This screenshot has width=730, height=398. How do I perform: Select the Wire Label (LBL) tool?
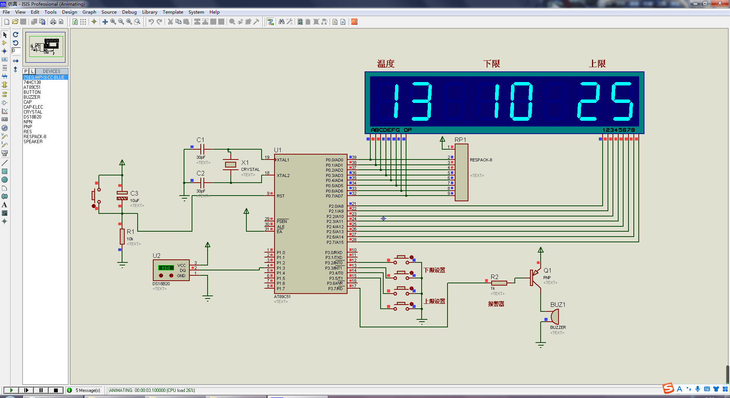pos(5,60)
